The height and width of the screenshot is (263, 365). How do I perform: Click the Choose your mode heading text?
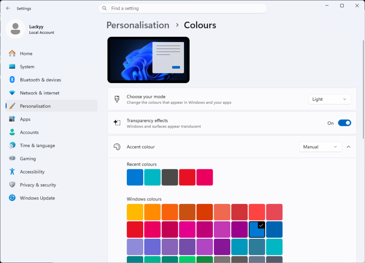[x=146, y=97]
